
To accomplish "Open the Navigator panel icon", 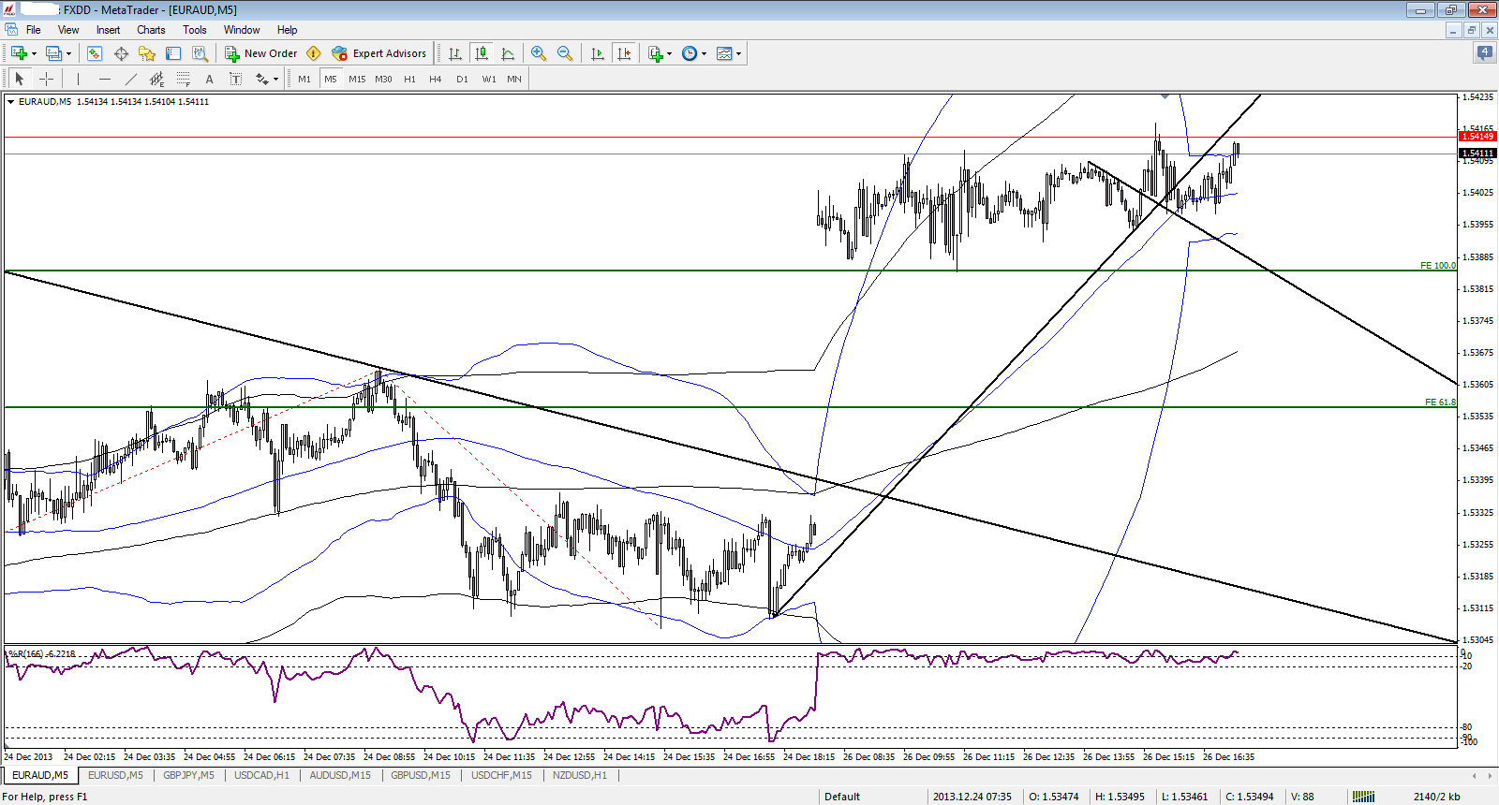I will 146,53.
